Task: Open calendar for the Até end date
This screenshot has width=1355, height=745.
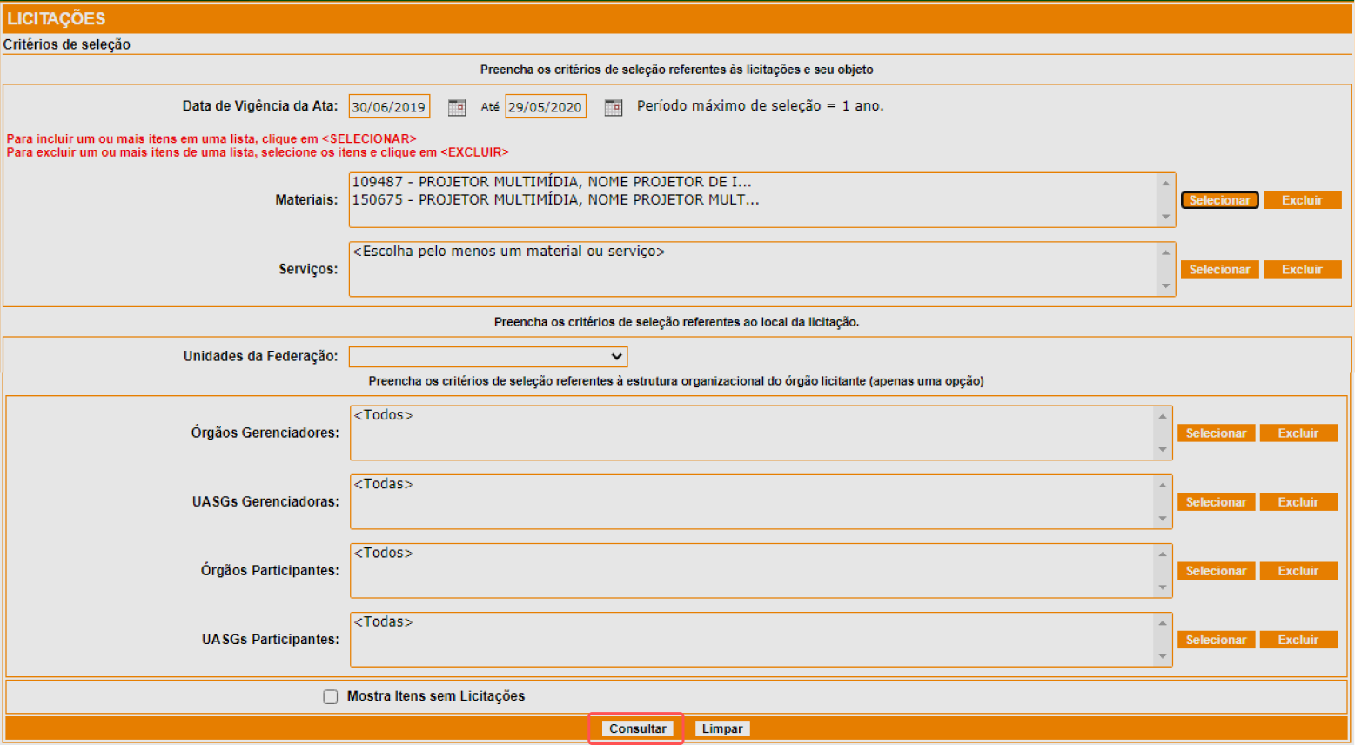Action: coord(614,107)
